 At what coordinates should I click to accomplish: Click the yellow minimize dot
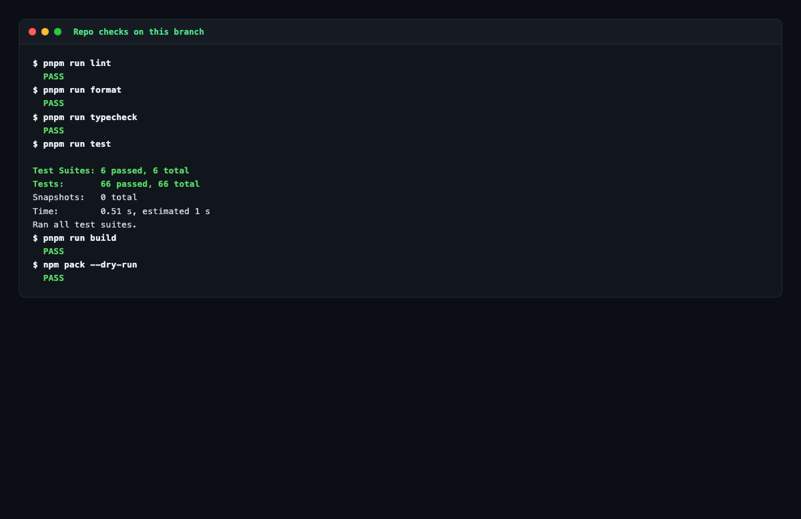[45, 31]
